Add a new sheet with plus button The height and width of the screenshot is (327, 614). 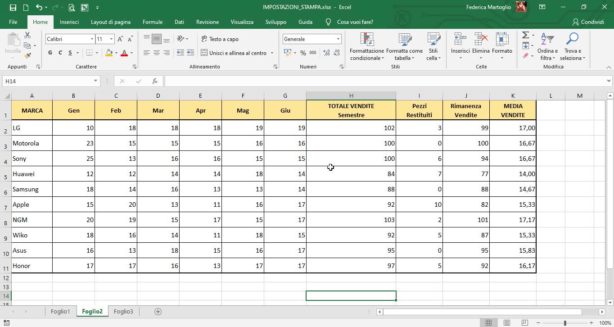[x=158, y=311]
